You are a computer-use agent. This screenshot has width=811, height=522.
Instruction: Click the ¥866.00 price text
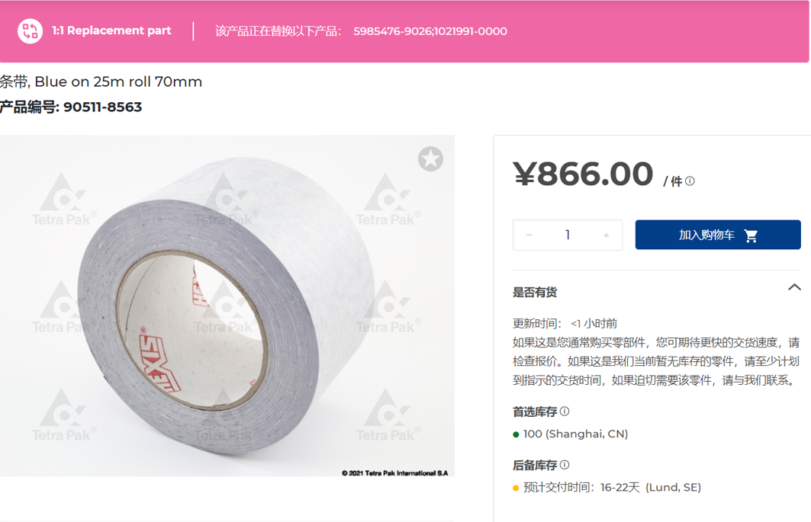click(x=584, y=174)
